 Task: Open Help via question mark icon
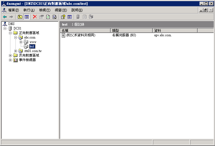click(x=63, y=17)
